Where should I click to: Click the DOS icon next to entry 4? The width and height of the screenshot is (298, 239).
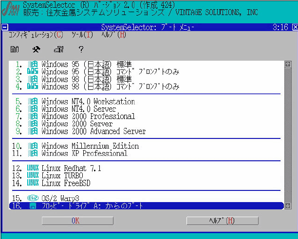point(33,86)
